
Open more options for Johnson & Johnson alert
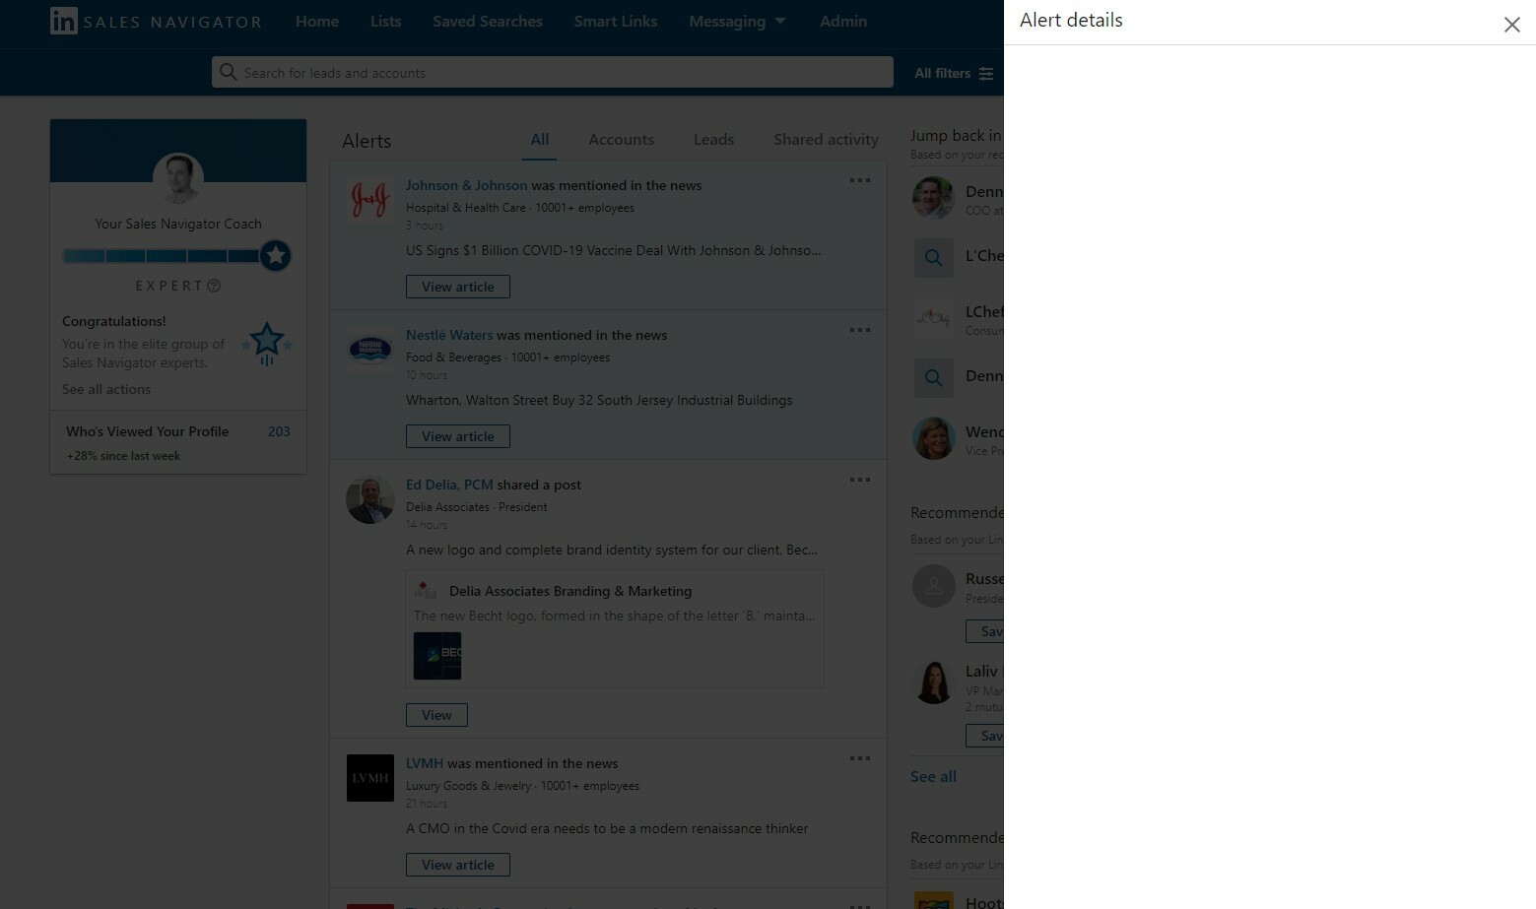860,180
